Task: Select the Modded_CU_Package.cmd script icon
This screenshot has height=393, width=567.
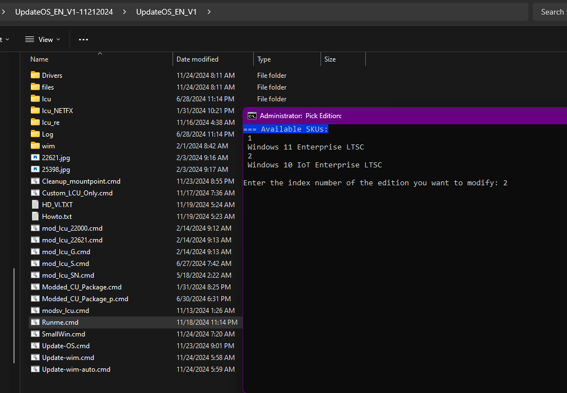Action: pos(35,287)
